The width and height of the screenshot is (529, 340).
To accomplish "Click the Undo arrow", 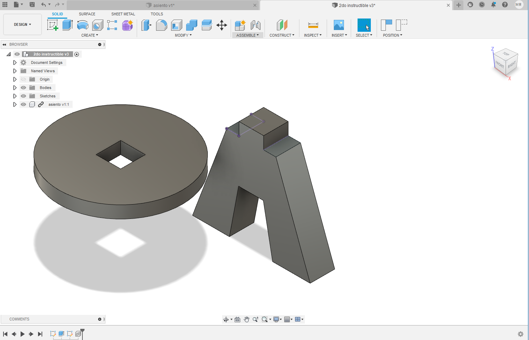I will click(43, 5).
